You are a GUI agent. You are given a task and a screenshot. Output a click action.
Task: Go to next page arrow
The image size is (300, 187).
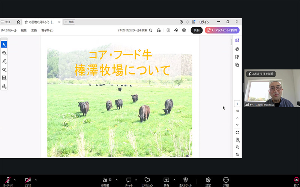pos(237,125)
